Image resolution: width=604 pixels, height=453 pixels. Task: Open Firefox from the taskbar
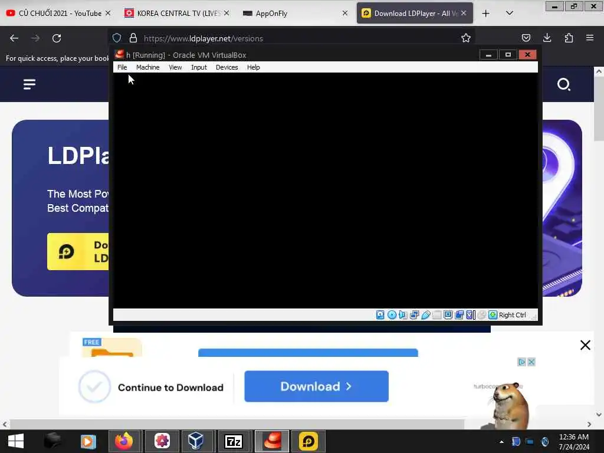coord(124,441)
